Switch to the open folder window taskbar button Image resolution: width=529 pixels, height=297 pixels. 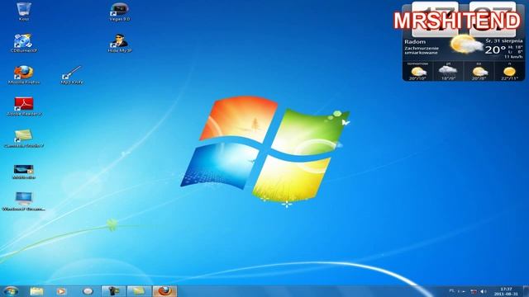coord(139,291)
